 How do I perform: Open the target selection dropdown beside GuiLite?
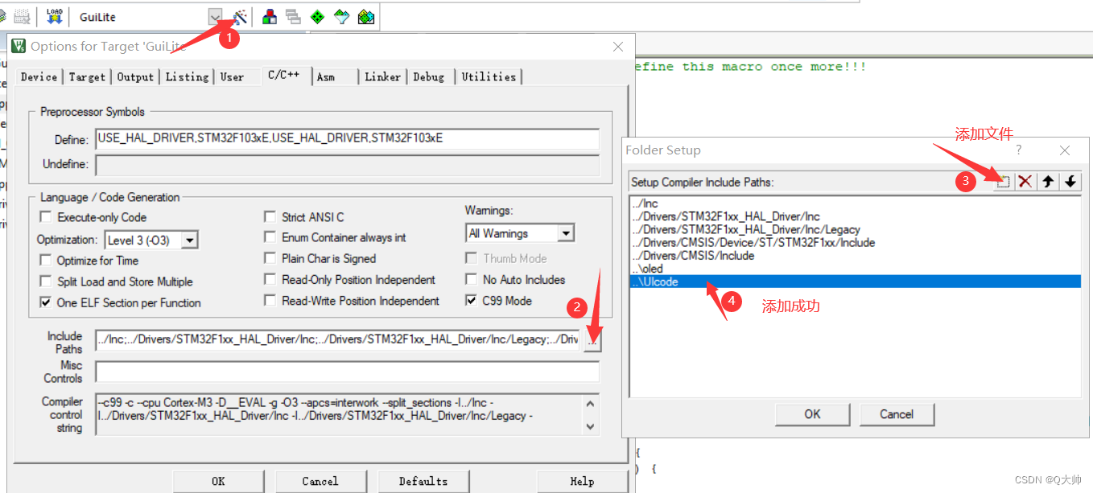(x=215, y=15)
